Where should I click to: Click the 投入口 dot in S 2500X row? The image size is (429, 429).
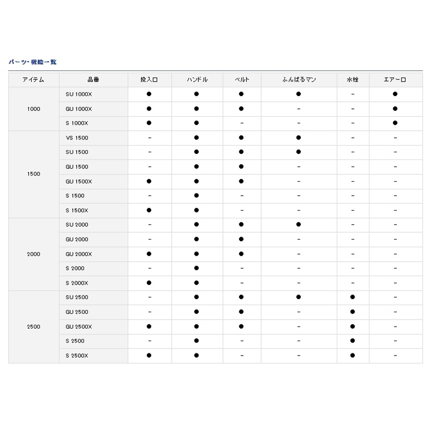[x=149, y=355]
